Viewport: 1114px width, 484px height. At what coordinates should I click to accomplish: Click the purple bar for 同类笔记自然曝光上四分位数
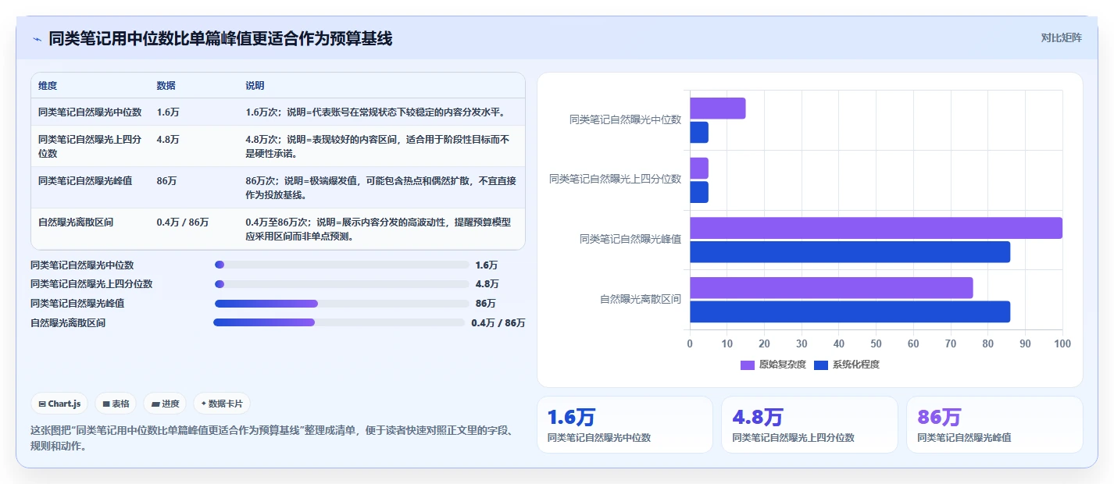click(x=699, y=168)
